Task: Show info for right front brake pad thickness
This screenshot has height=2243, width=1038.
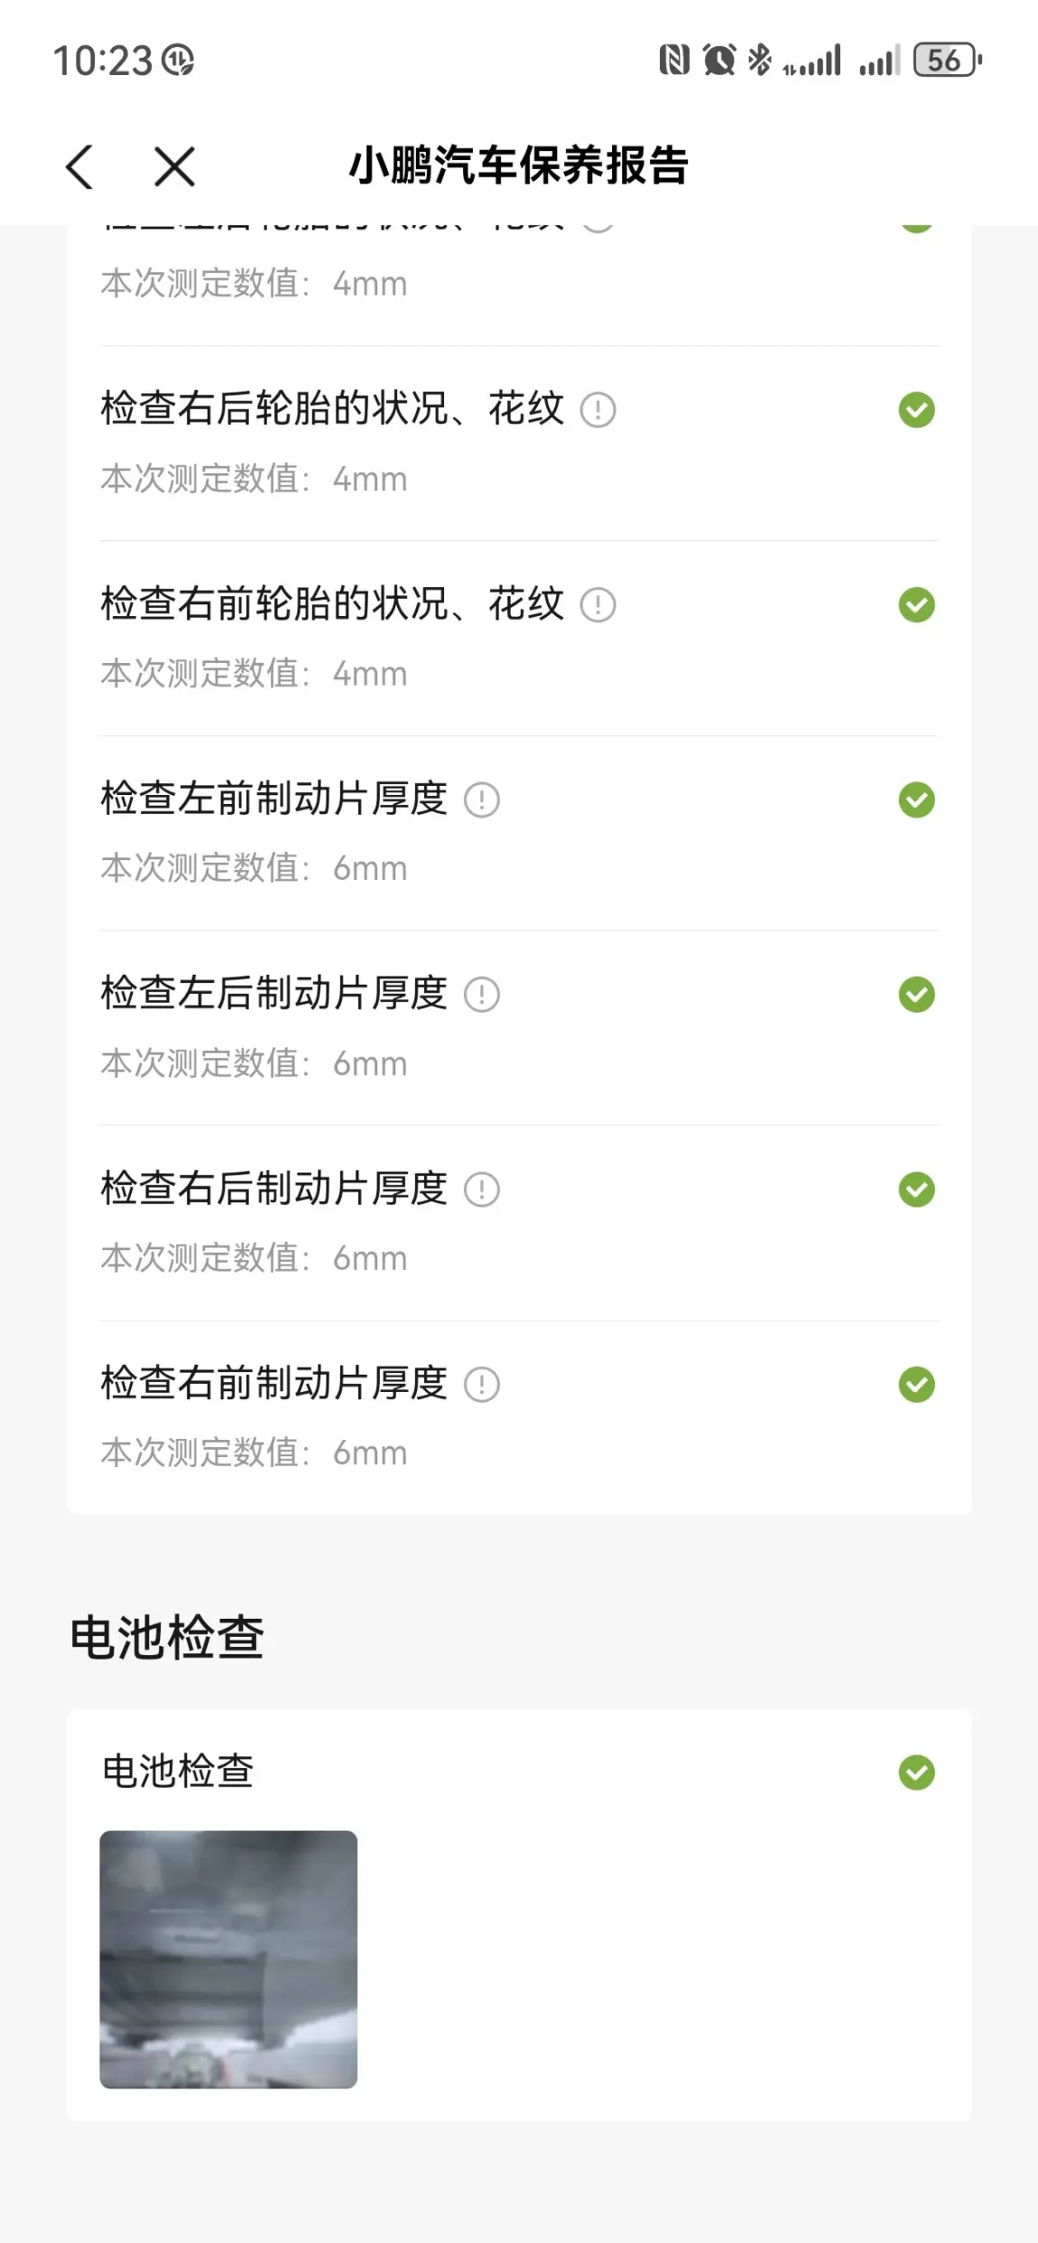Action: (482, 1384)
